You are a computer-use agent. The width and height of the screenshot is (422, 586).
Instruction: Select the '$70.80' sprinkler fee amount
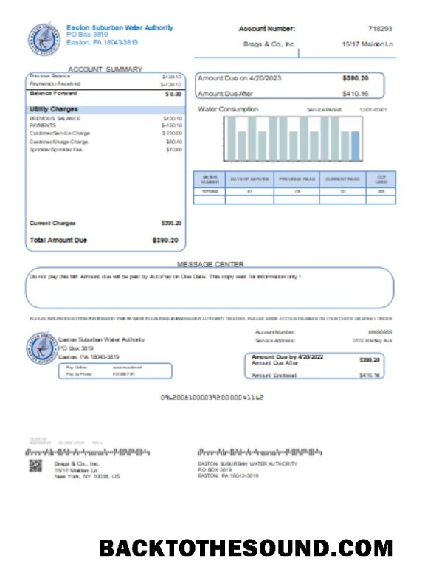pyautogui.click(x=174, y=150)
